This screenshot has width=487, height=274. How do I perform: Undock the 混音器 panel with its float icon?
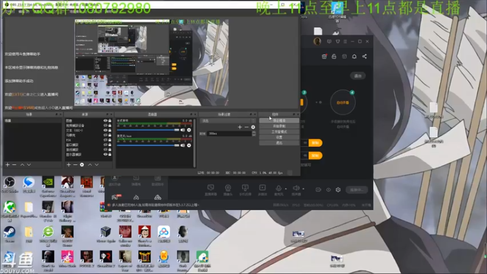pyautogui.click(x=191, y=114)
